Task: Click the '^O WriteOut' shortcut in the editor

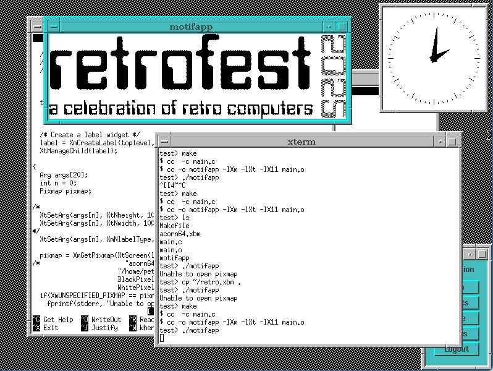Action: (101, 320)
